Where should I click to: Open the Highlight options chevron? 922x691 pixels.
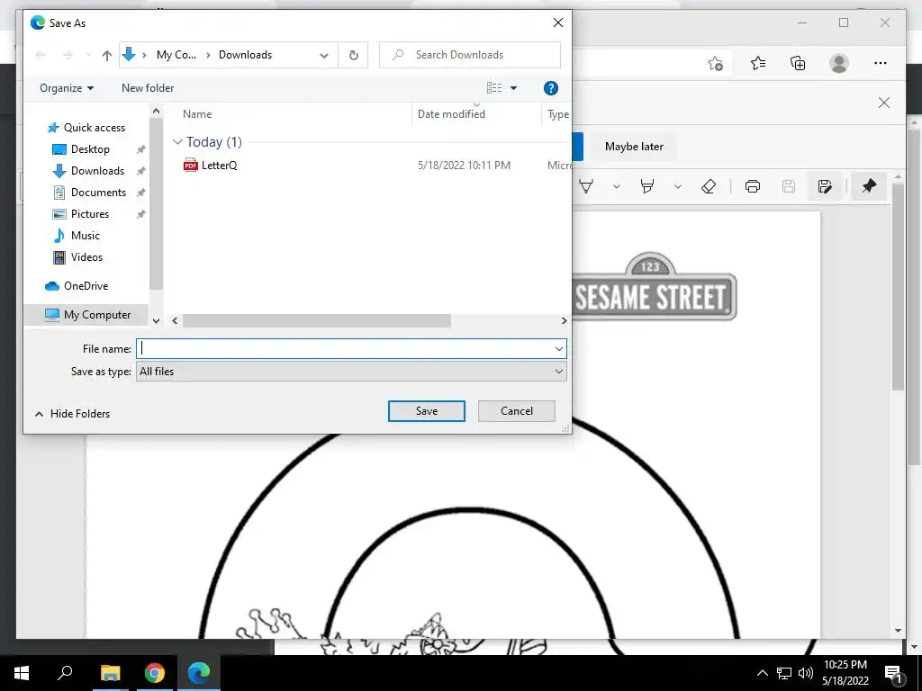(677, 187)
